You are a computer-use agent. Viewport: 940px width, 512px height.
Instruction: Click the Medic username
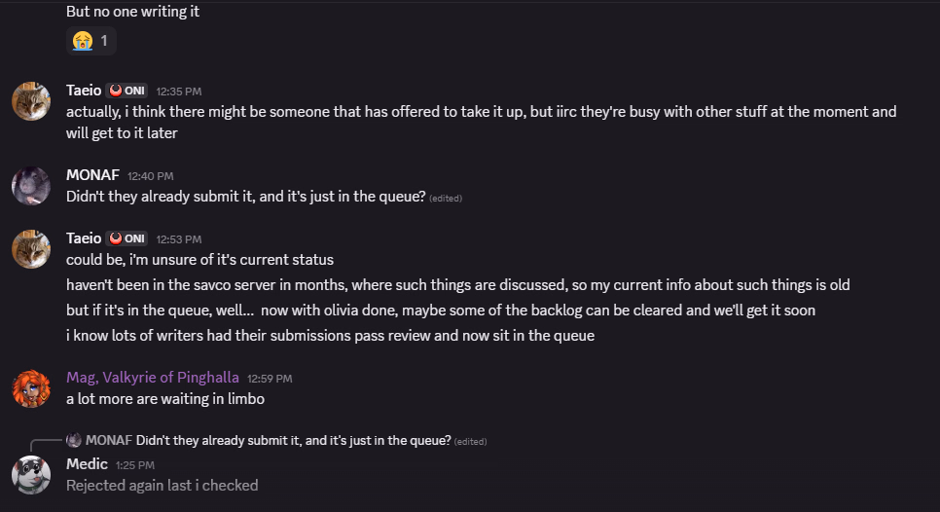pyautogui.click(x=87, y=464)
